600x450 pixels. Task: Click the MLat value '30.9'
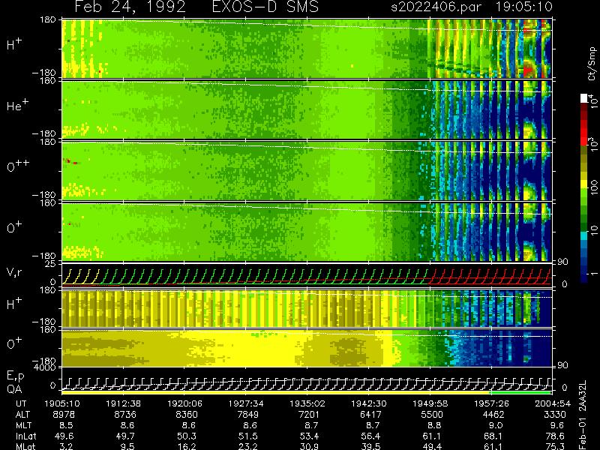pyautogui.click(x=310, y=446)
